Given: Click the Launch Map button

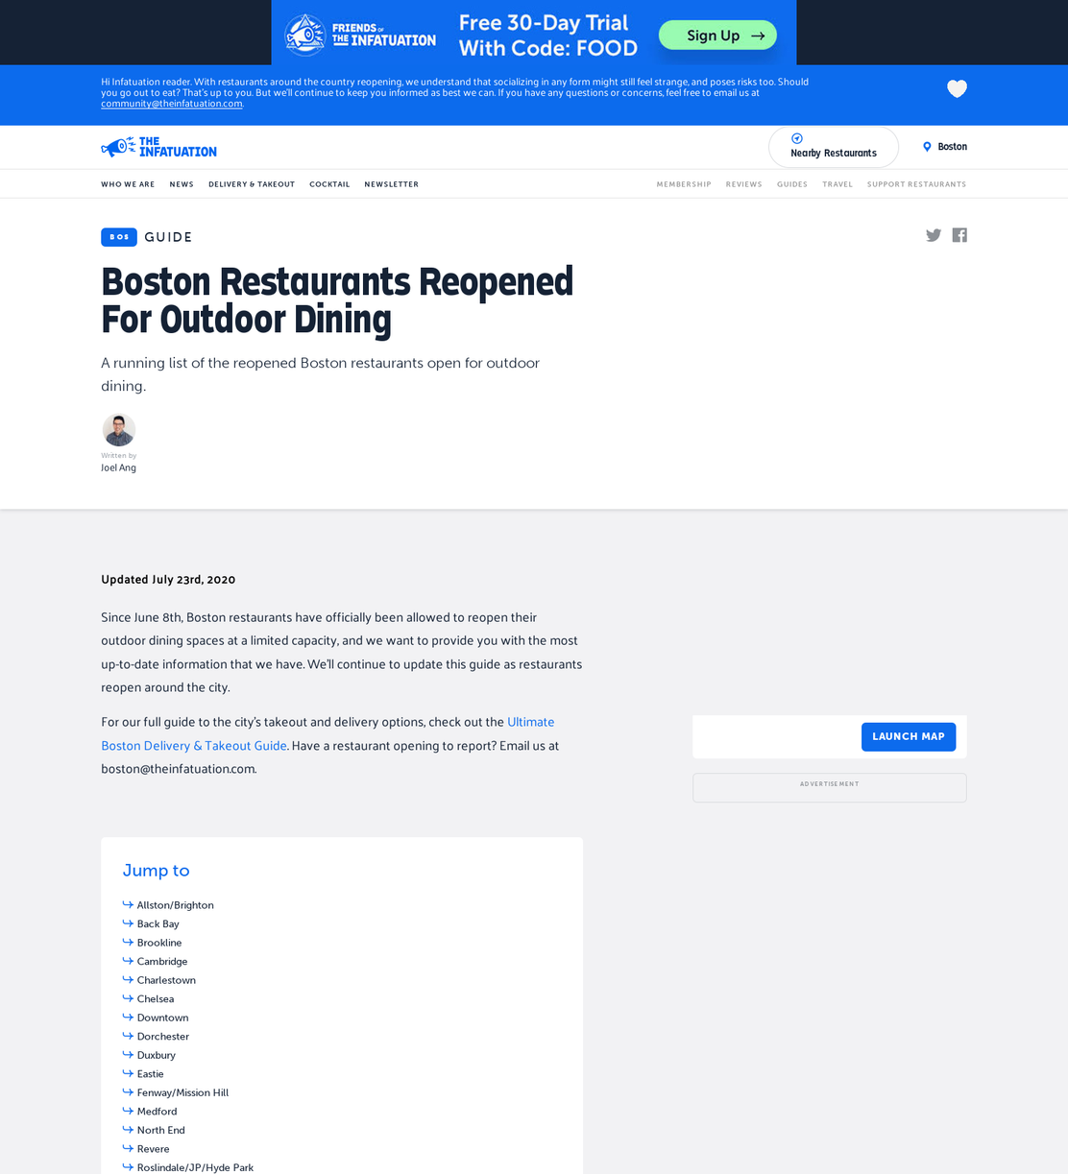Looking at the screenshot, I should pos(909,736).
